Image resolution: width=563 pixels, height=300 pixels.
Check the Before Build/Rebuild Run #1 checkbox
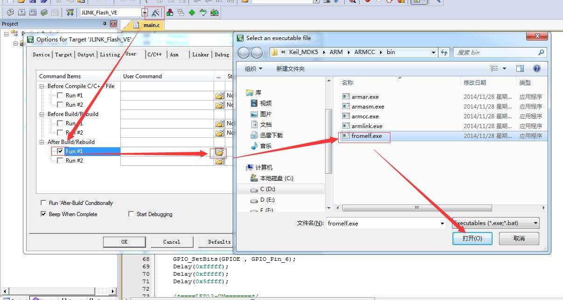click(x=60, y=123)
